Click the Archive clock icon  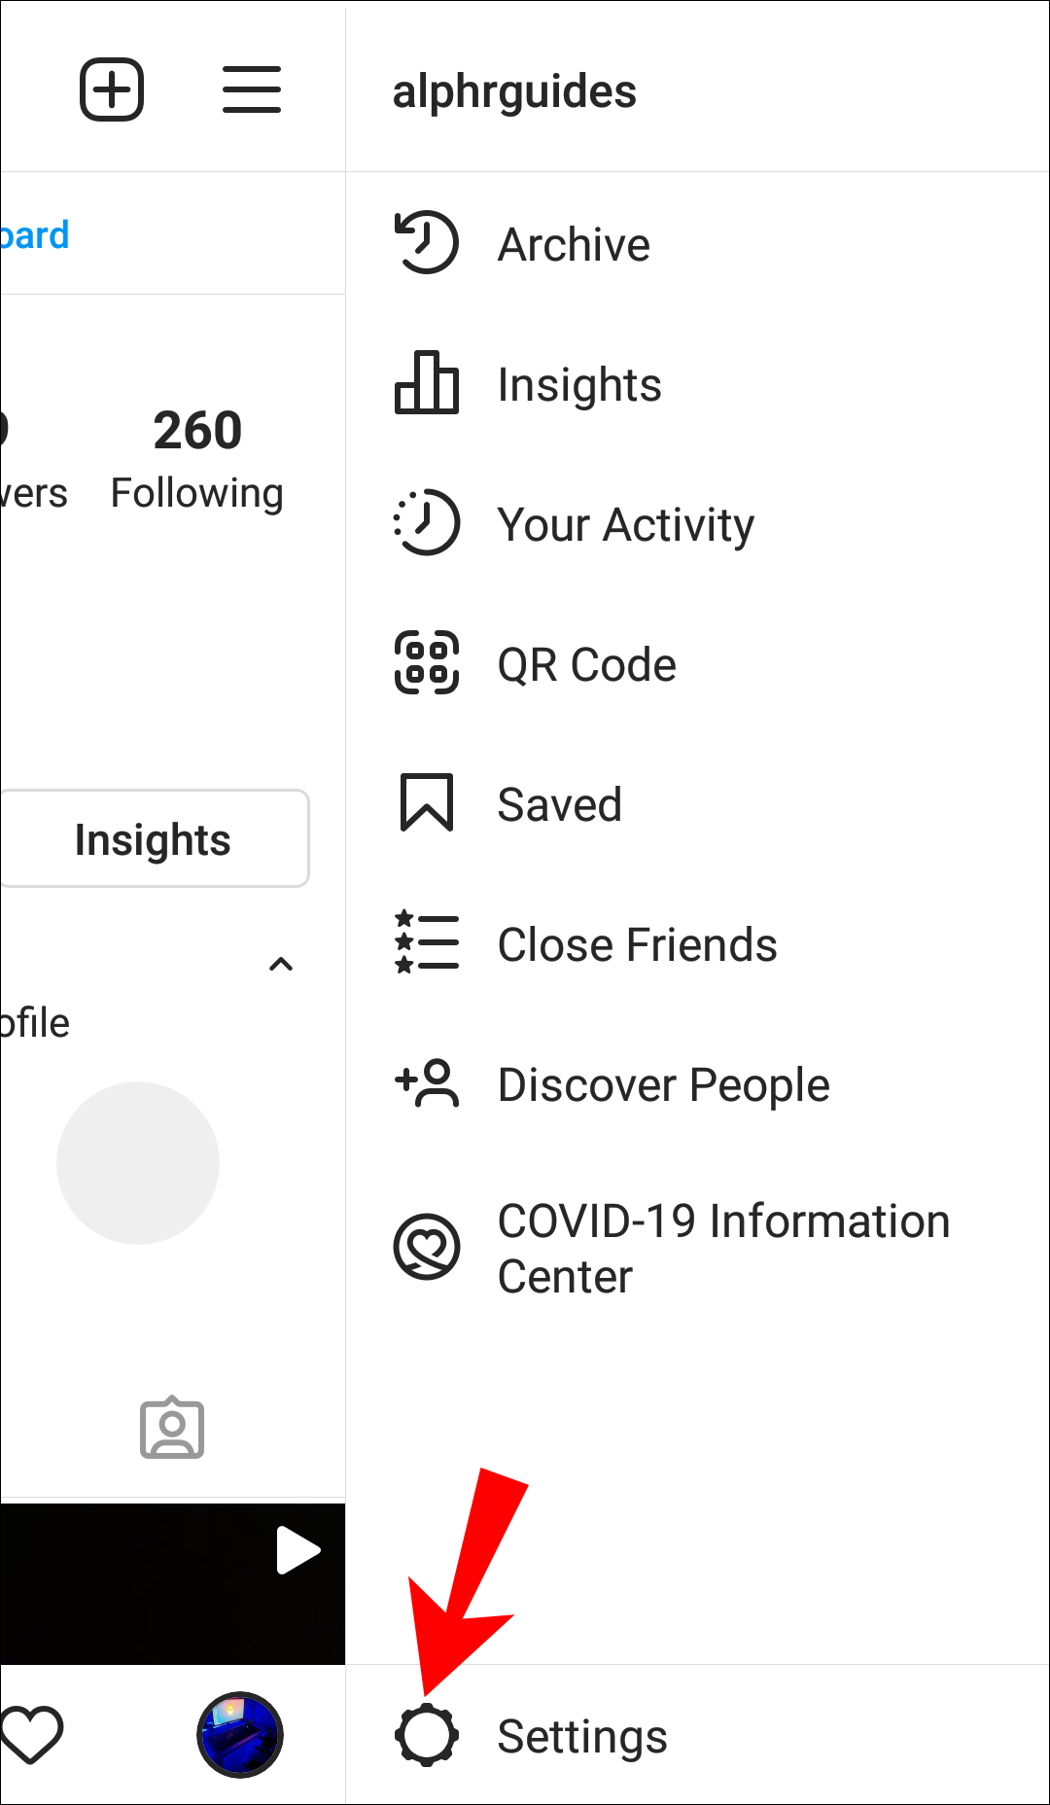pos(426,242)
